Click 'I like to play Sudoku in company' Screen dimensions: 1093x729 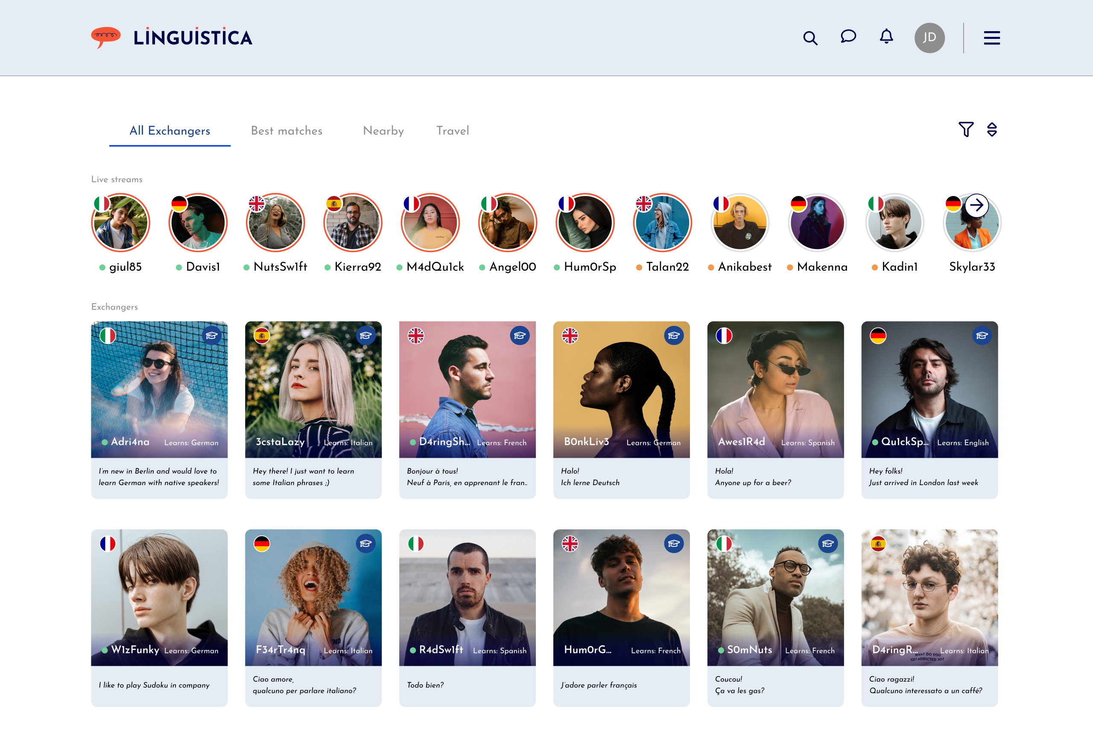(154, 685)
